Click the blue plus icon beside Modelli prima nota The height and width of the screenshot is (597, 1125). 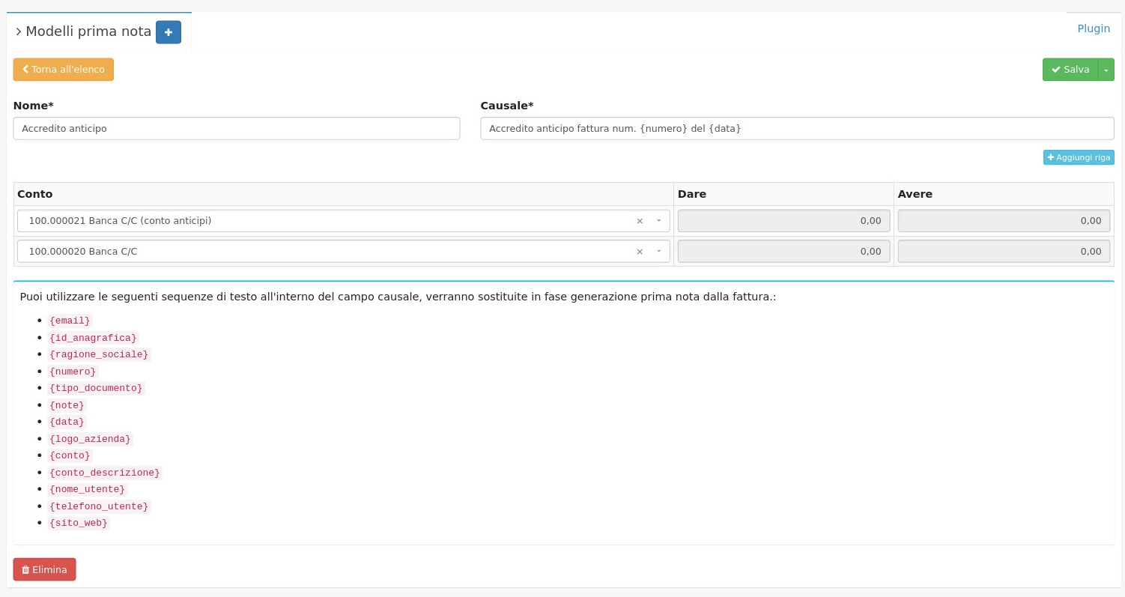coord(168,32)
